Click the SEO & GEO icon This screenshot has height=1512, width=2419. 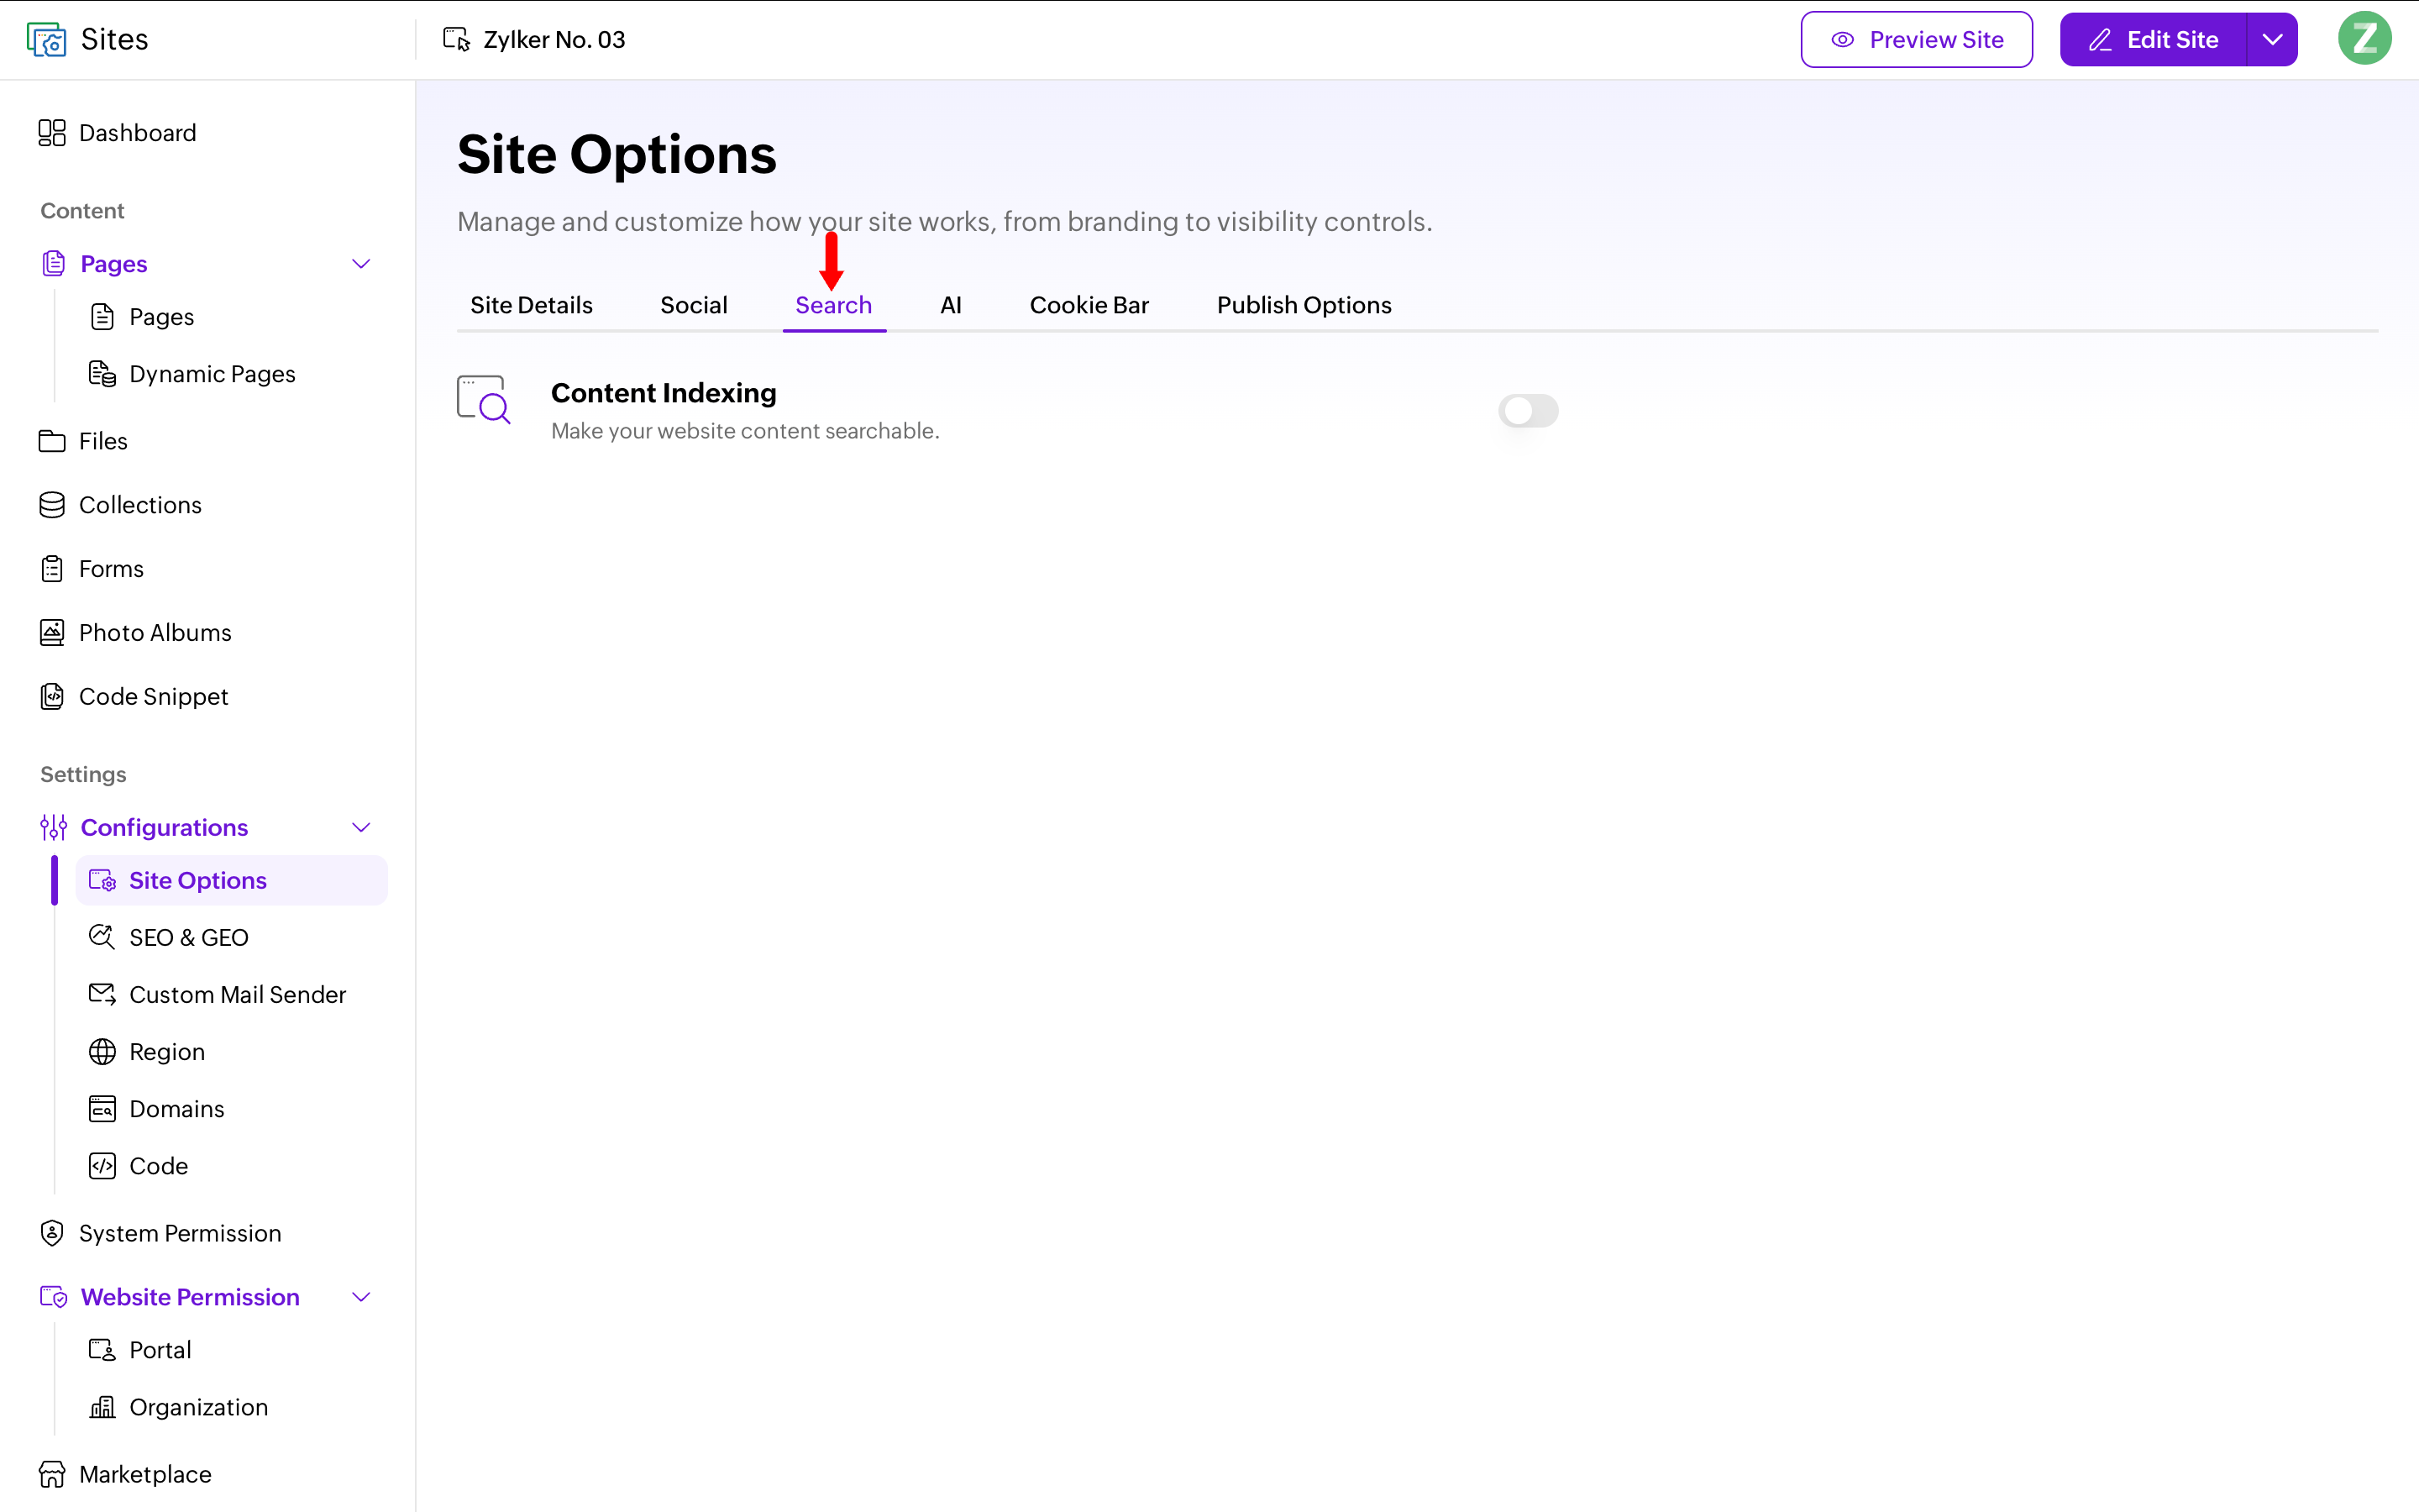(x=102, y=937)
